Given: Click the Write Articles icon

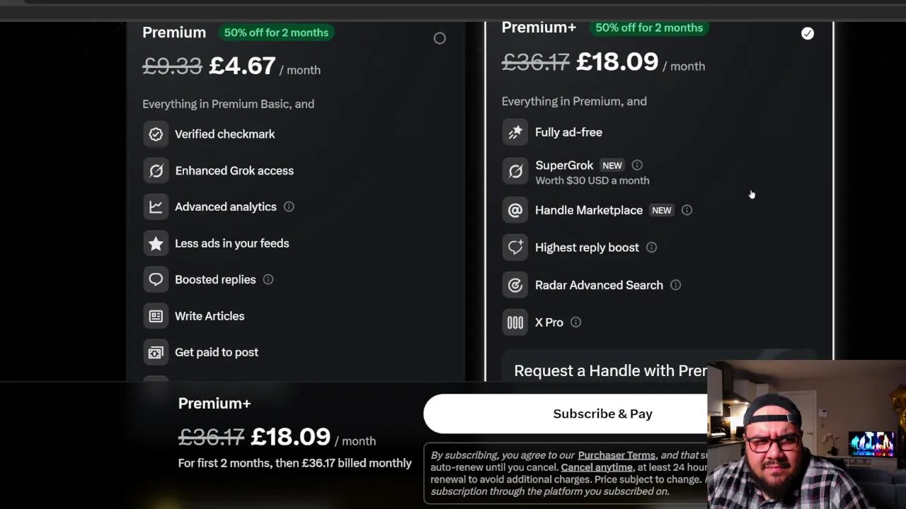Looking at the screenshot, I should (156, 316).
